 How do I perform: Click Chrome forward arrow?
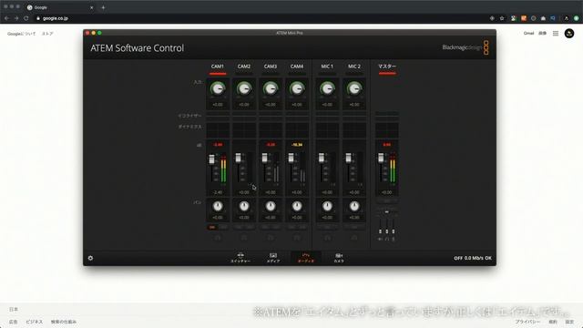[16, 18]
